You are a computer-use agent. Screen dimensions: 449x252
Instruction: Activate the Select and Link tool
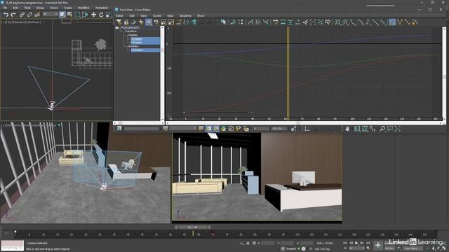[22, 14]
